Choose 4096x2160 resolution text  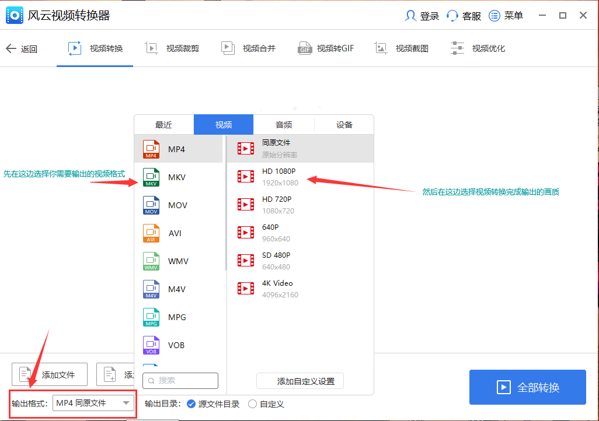(x=280, y=294)
